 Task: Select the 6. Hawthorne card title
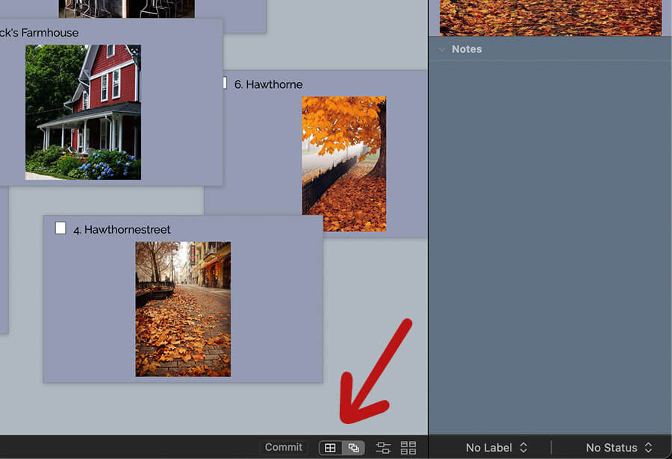click(x=268, y=84)
